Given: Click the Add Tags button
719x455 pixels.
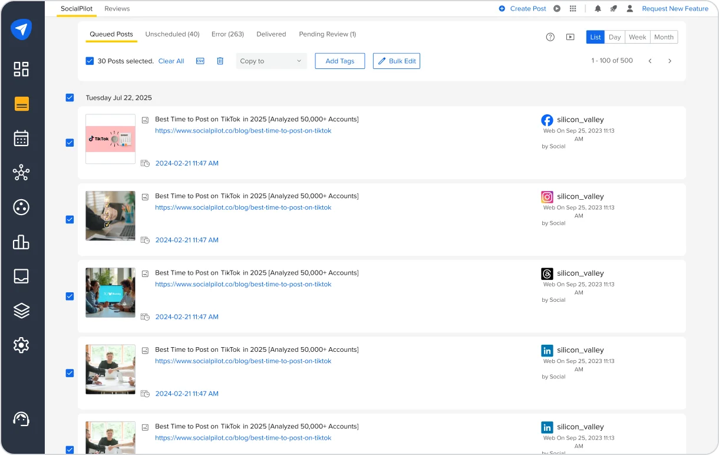Looking at the screenshot, I should pyautogui.click(x=340, y=61).
